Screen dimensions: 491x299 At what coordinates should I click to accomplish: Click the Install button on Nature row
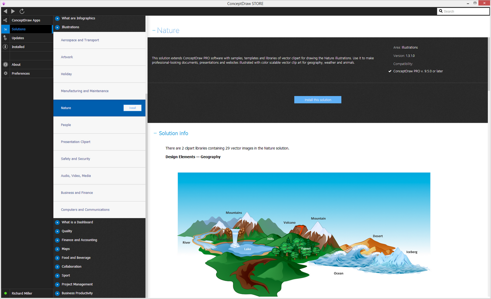click(132, 108)
